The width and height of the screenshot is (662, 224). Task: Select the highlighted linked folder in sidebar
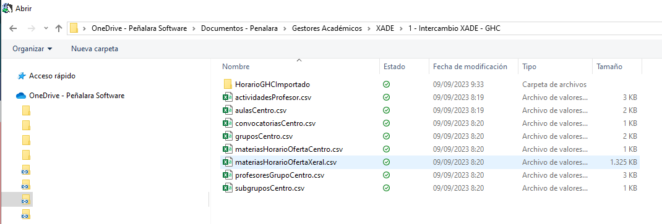click(26, 199)
